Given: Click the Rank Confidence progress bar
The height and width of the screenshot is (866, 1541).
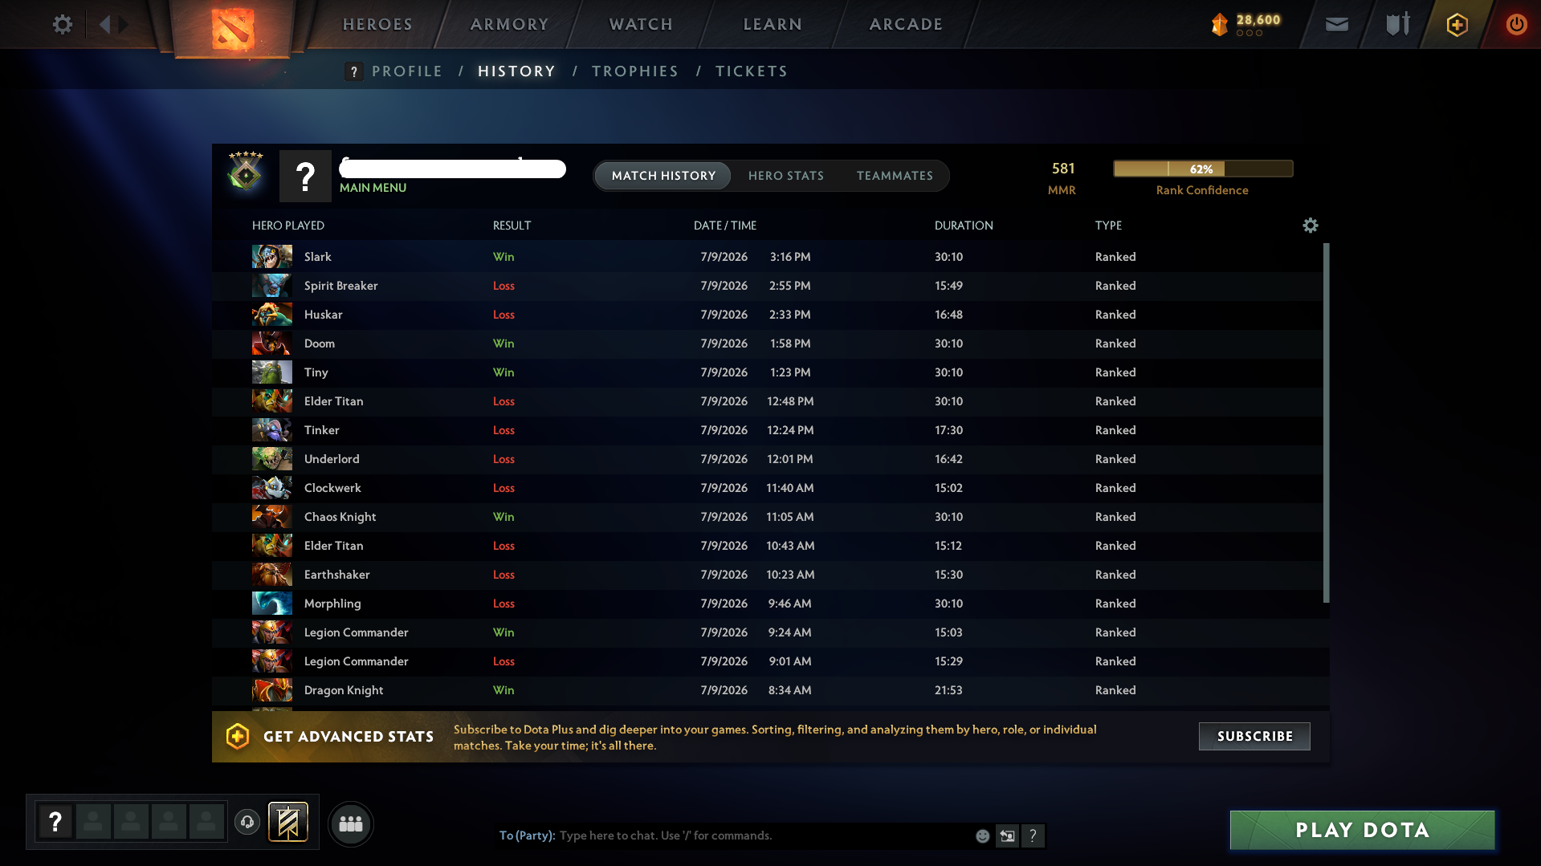Looking at the screenshot, I should click(x=1203, y=169).
